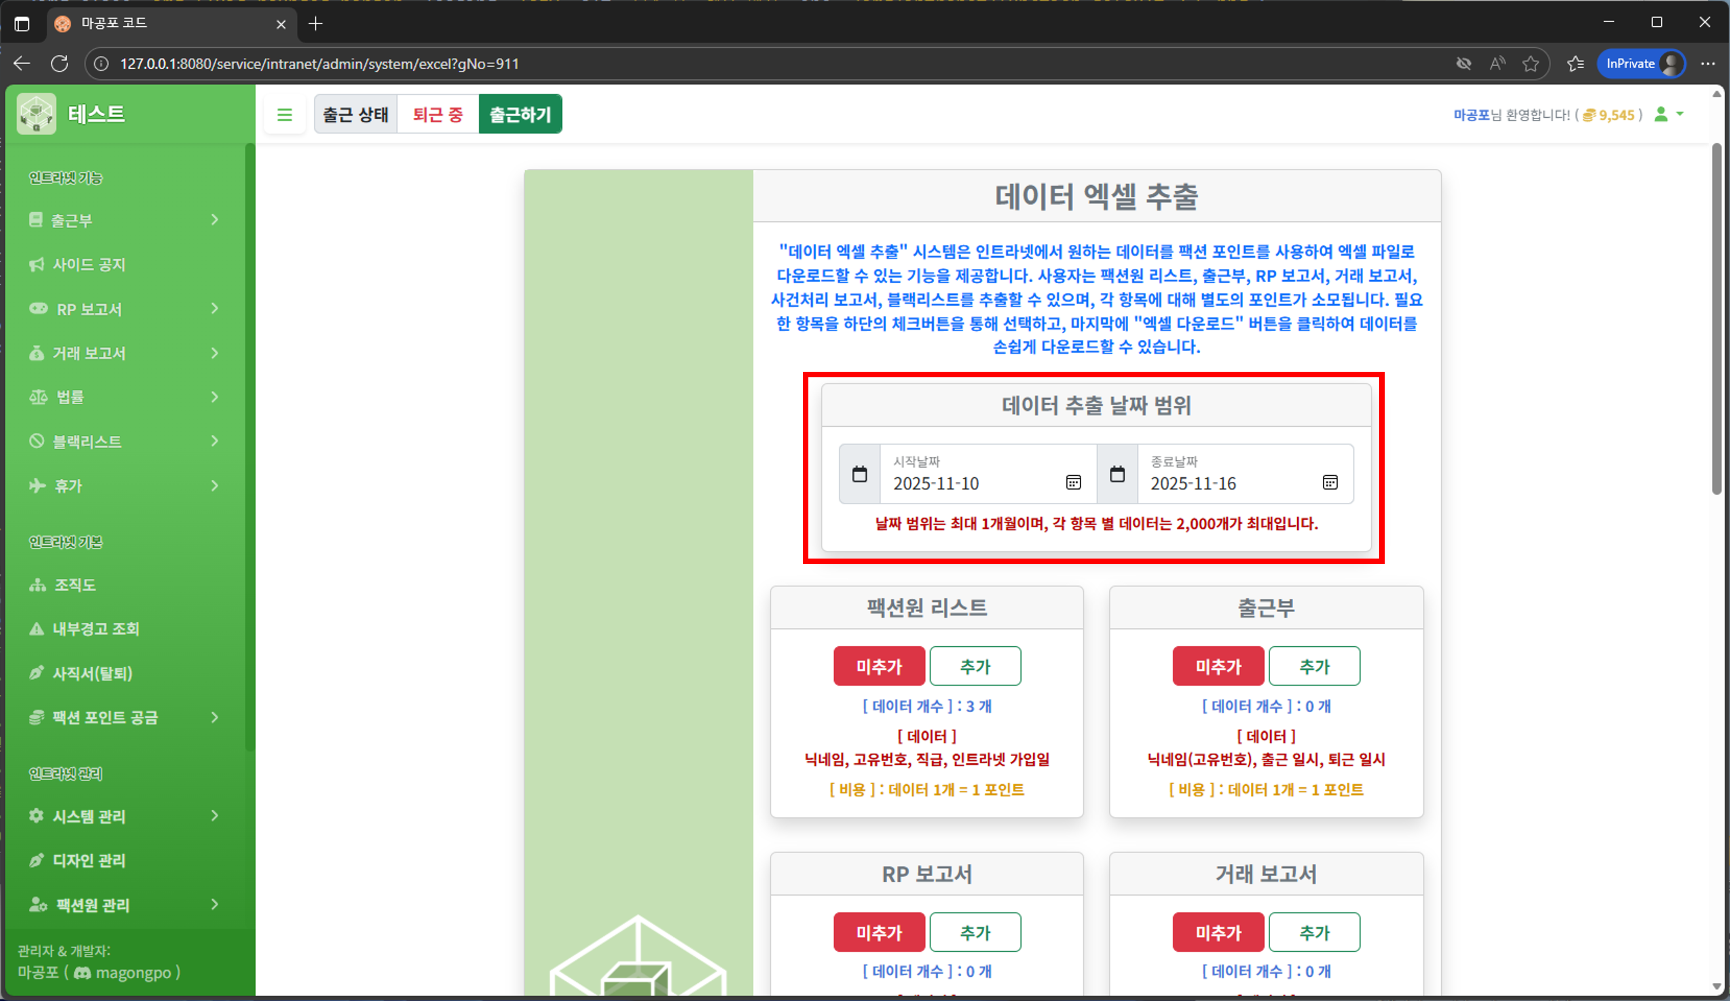Click the magongpo developer link
Viewport: 1730px width, 1001px height.
click(x=134, y=973)
